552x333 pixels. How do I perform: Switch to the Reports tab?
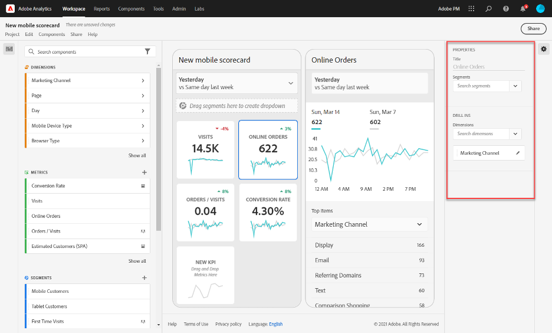[101, 9]
